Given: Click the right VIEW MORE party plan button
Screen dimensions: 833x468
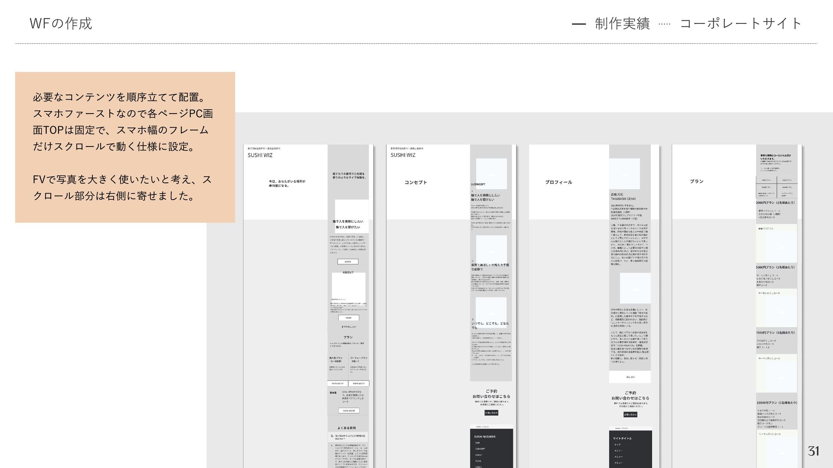Looking at the screenshot, I should (359, 383).
